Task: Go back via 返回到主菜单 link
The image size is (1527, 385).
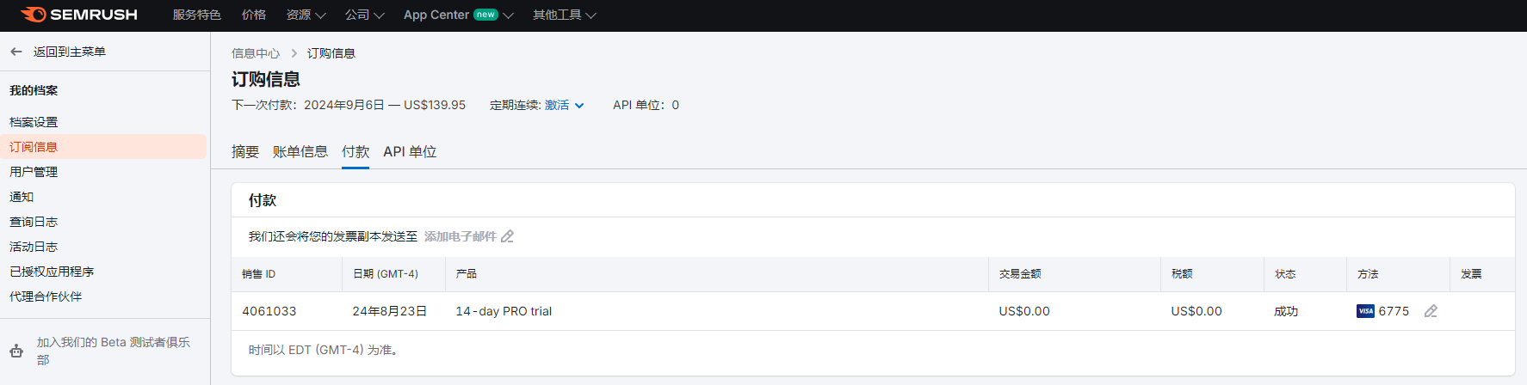Action: (x=70, y=52)
